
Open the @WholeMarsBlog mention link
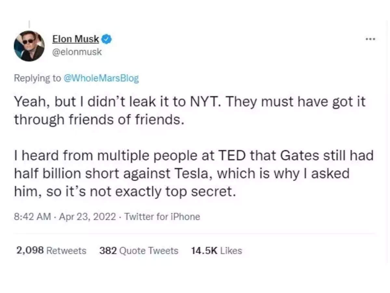101,78
